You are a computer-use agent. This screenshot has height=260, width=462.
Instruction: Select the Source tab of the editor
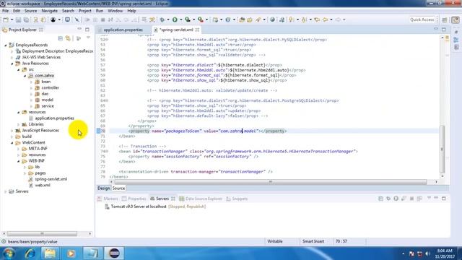coord(118,188)
